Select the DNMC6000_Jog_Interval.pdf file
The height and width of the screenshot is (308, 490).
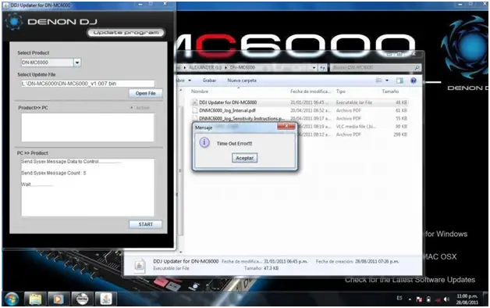[x=227, y=110]
